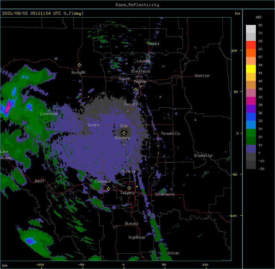275x269 pixels.
Task: Click the Innisfail city label
Action: (133, 104)
